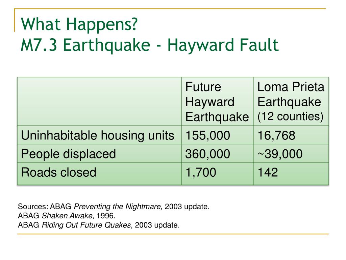This screenshot has width=346, height=260.
Task: Select the 'Roads closed' row label
Action: [59, 172]
